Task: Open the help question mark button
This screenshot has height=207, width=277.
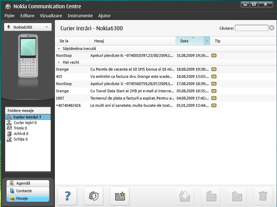Action: (x=67, y=196)
